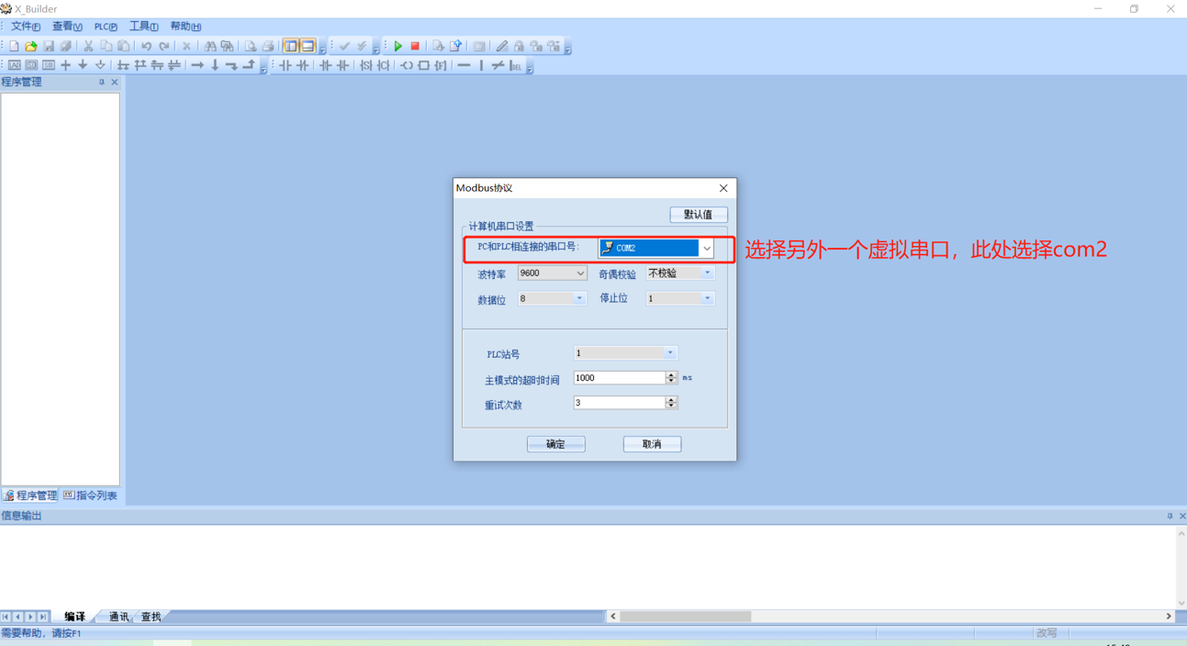This screenshot has height=646, width=1187.
Task: Pin the 信息输出 panel
Action: (1170, 516)
